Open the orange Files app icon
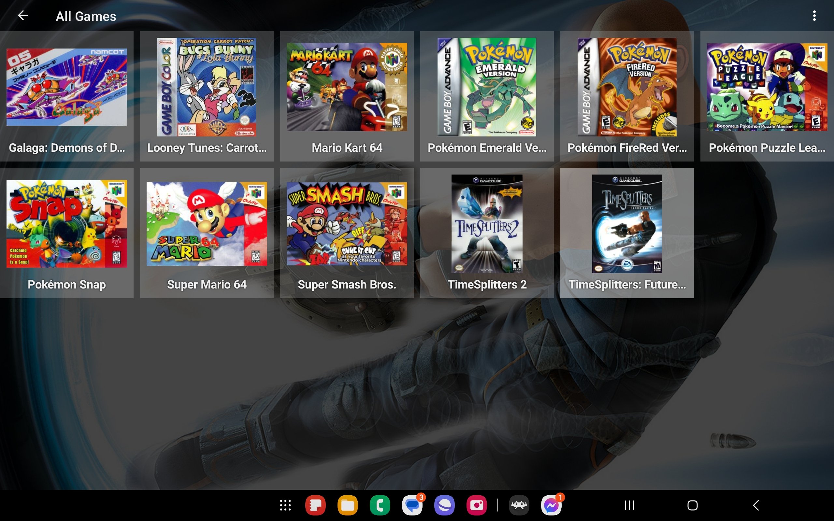This screenshot has height=521, width=834. [x=348, y=505]
